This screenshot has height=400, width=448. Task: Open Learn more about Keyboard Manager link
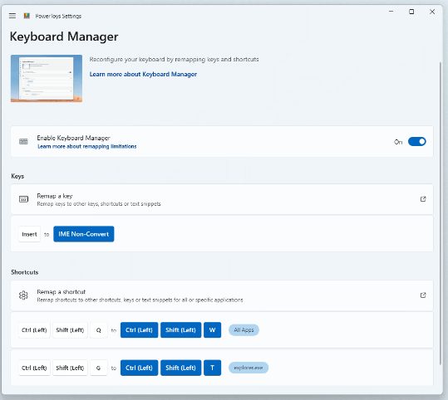pos(143,74)
